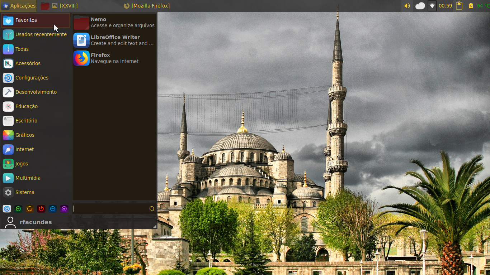This screenshot has width=490, height=275.
Task: Click the red power shutdown icon
Action: coord(41,209)
